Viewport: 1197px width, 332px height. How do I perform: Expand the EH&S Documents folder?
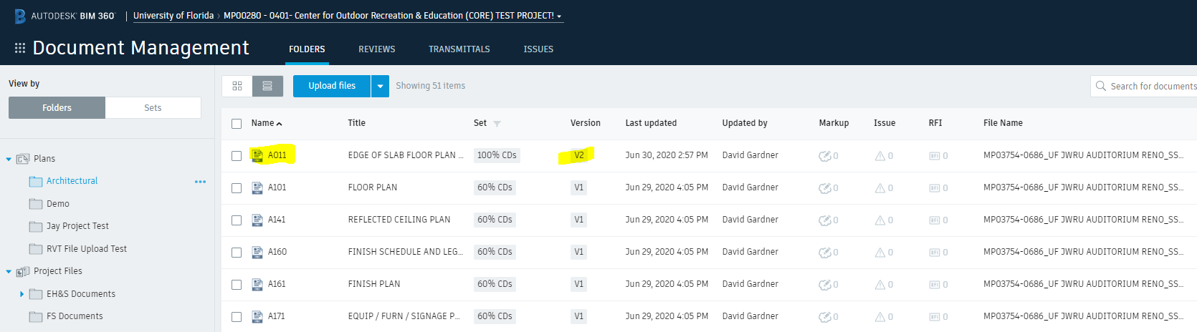(x=22, y=294)
